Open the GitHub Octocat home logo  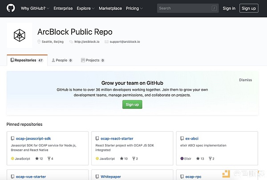pyautogui.click(x=11, y=8)
